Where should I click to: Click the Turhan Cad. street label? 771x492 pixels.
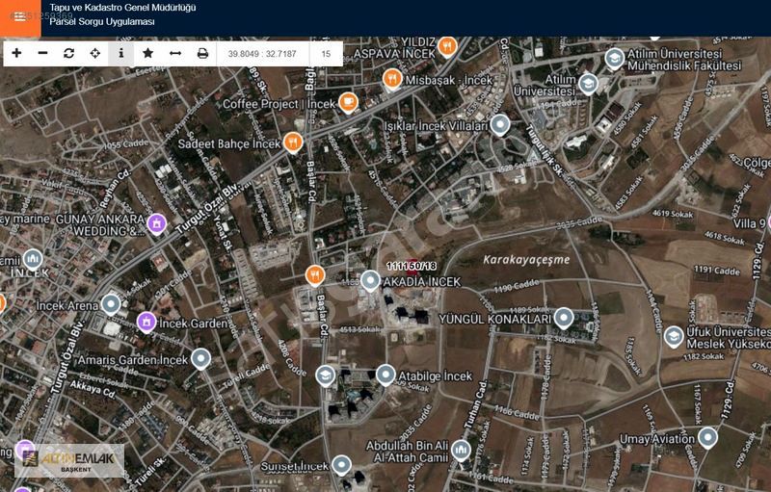(x=476, y=406)
